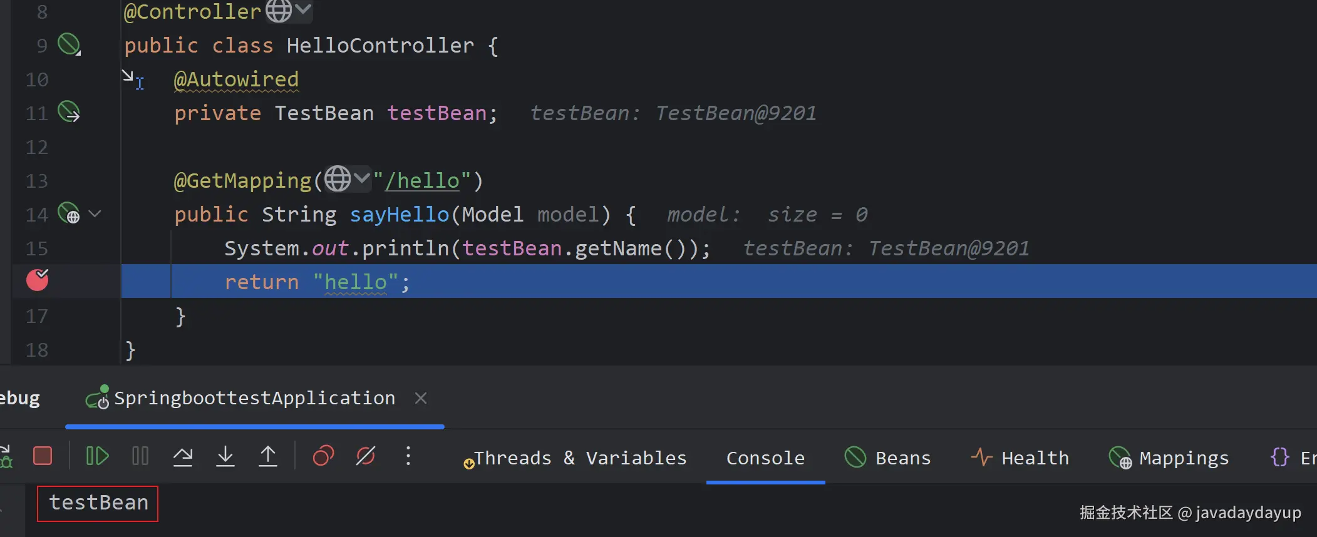Toggle Mute Breakpoints
The width and height of the screenshot is (1317, 537).
point(366,456)
